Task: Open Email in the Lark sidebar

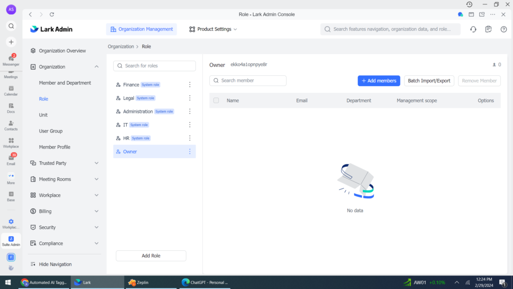Action: click(x=11, y=160)
